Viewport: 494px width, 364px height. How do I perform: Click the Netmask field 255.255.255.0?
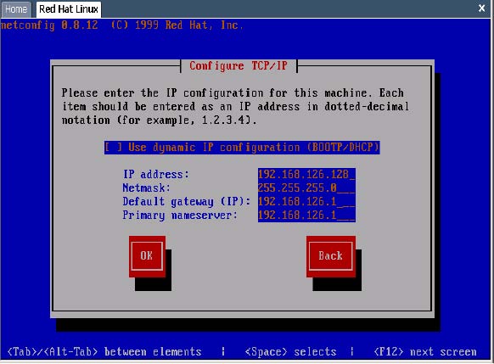[306, 188]
